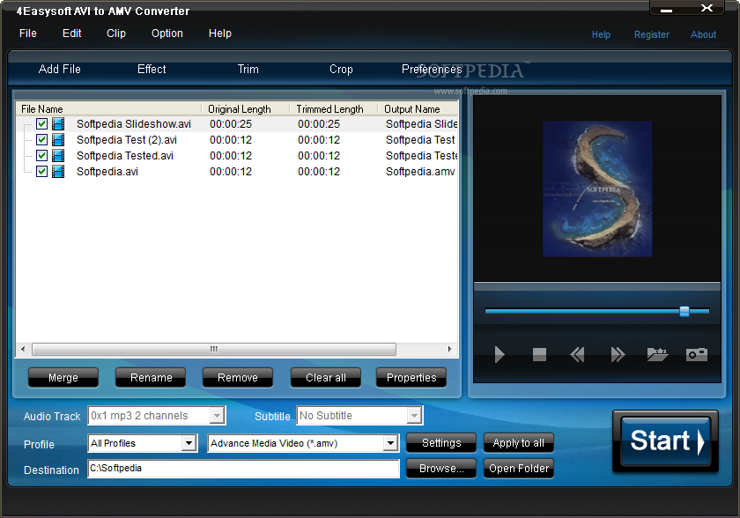
Task: Open the Crop tool
Action: [x=341, y=70]
